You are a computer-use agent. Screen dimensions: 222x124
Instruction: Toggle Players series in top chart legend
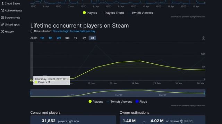click(x=90, y=13)
